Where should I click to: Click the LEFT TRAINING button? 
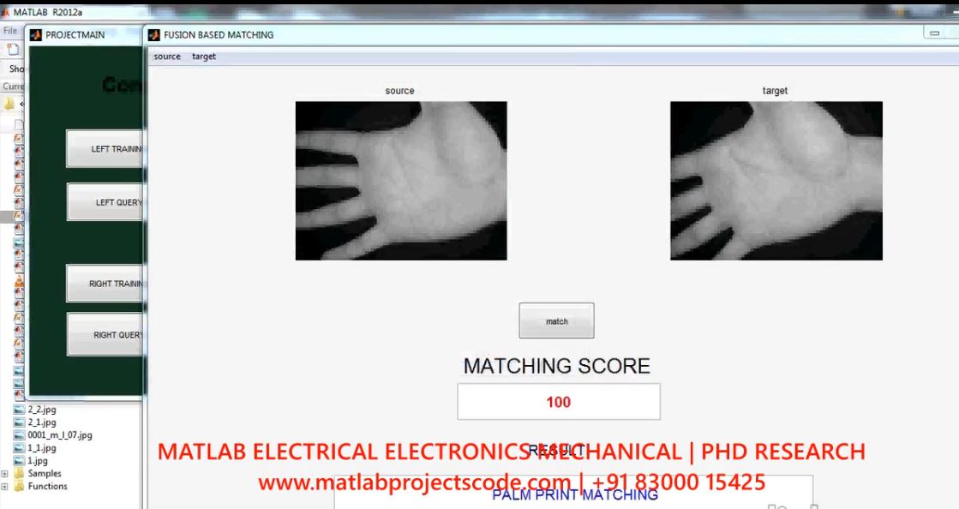pos(105,149)
